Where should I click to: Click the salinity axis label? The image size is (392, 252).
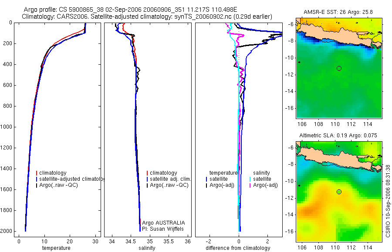click(x=147, y=248)
